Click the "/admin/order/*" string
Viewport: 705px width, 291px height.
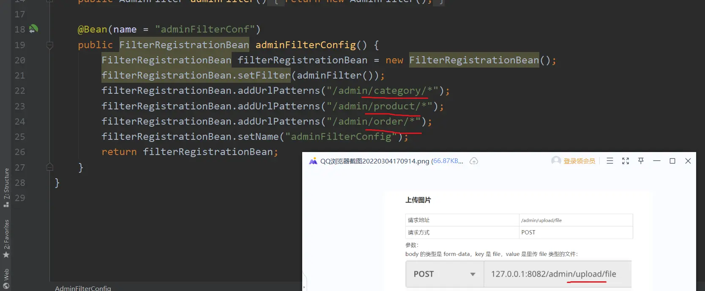pyautogui.click(x=374, y=121)
